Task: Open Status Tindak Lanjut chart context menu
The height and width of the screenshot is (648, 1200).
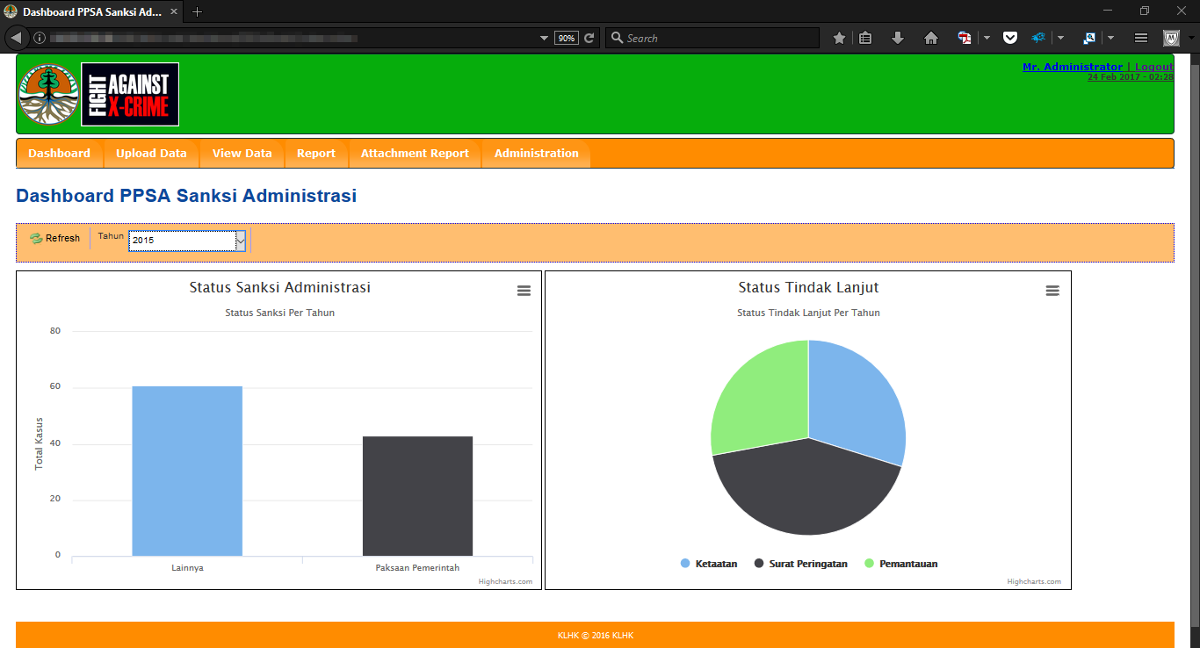Action: [1052, 291]
